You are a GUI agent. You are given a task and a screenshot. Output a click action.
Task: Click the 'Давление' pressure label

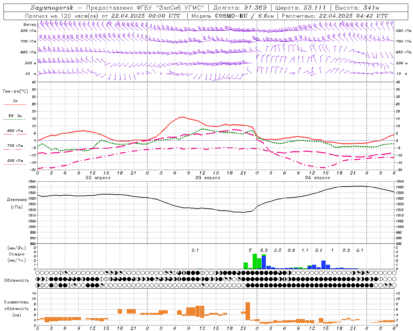[x=17, y=200]
